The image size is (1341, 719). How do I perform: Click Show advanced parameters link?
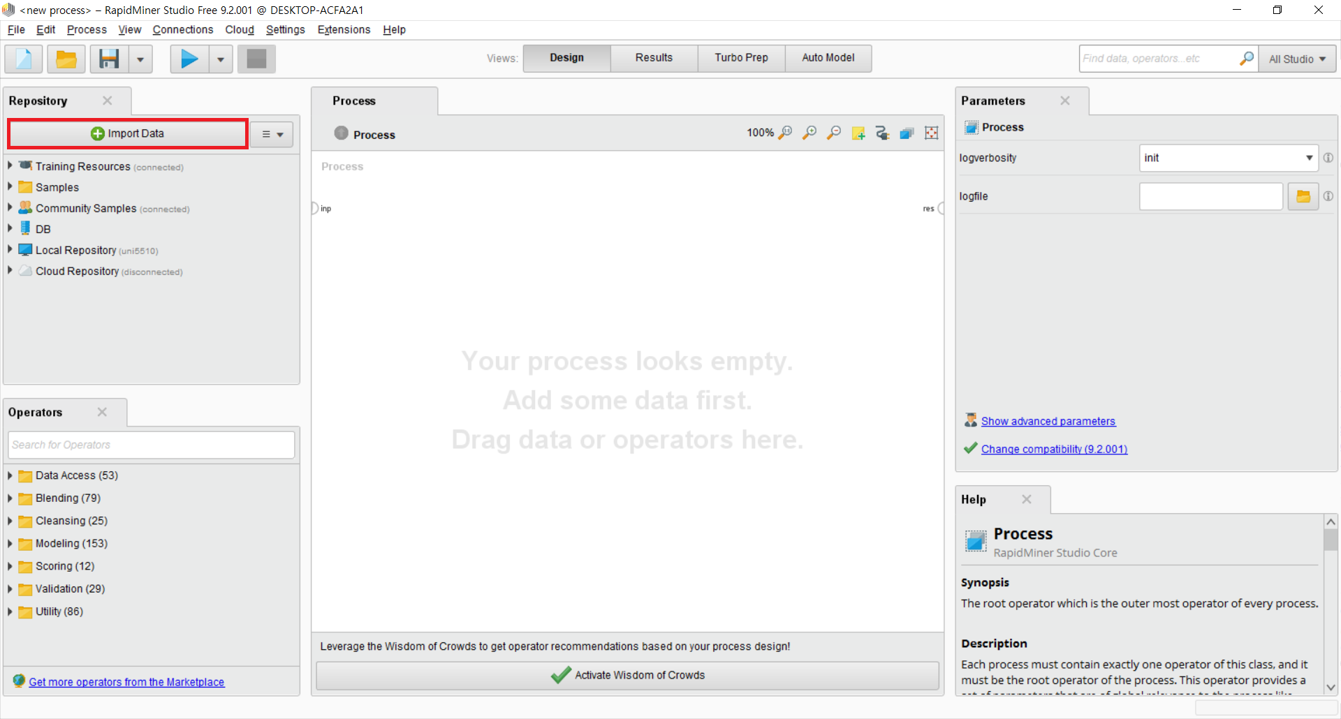tap(1048, 421)
